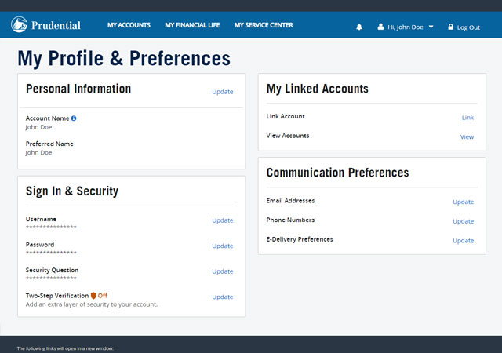Open the My Service Center menu
502x353 pixels.
[264, 25]
